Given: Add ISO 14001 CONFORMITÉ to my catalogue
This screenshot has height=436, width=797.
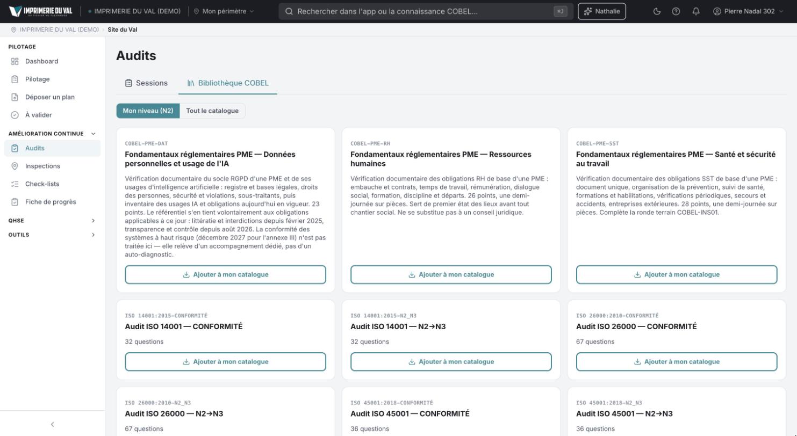Looking at the screenshot, I should pos(226,361).
